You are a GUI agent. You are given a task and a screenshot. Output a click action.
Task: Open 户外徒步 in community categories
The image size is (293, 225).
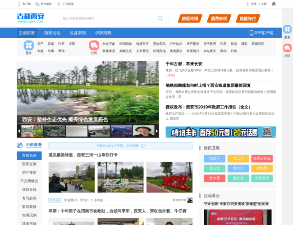(x=176, y=44)
